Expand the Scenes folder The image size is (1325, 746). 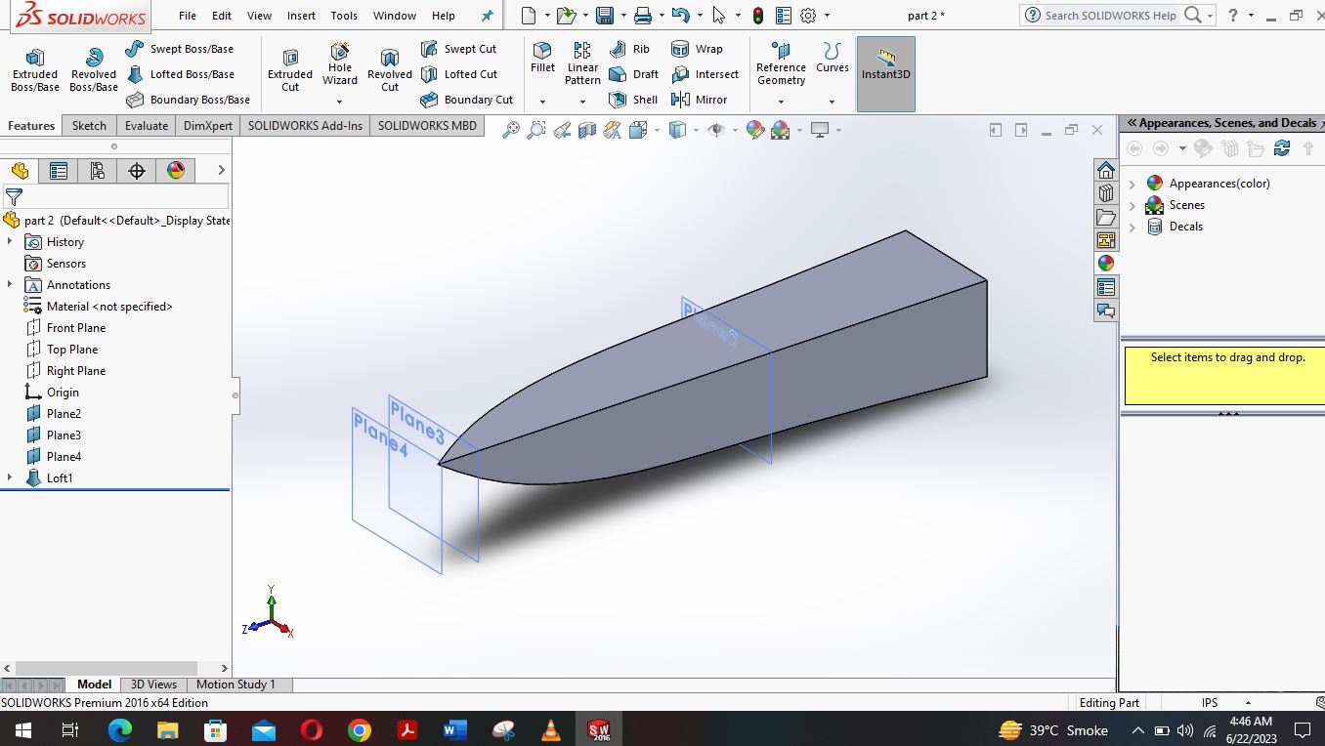coord(1133,205)
